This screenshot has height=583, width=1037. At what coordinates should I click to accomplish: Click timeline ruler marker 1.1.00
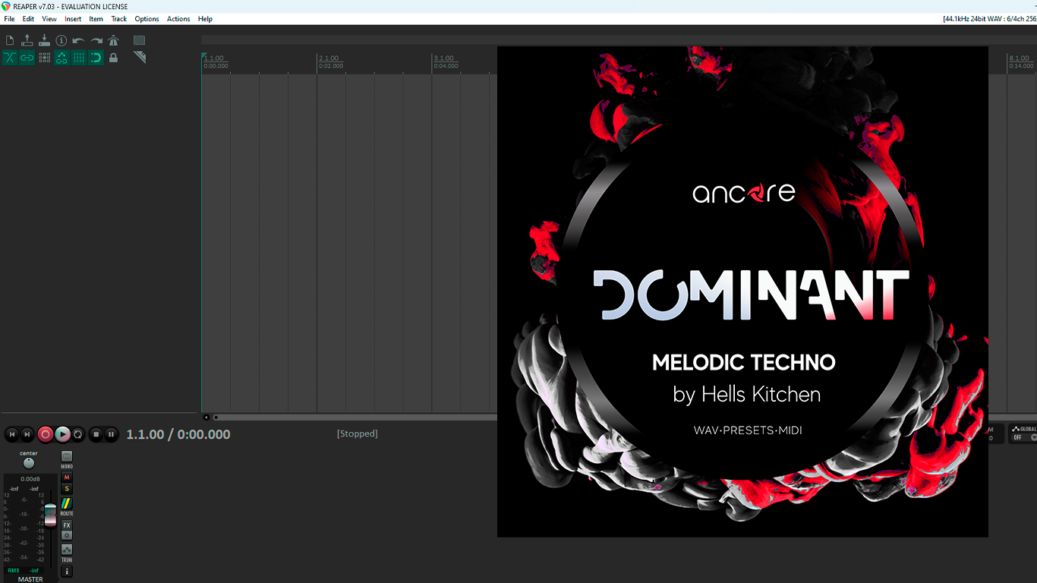pos(214,58)
